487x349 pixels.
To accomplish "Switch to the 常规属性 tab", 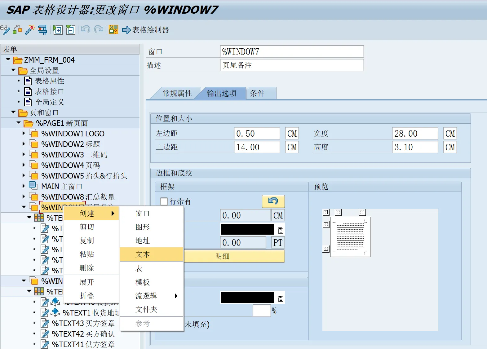I will click(177, 93).
